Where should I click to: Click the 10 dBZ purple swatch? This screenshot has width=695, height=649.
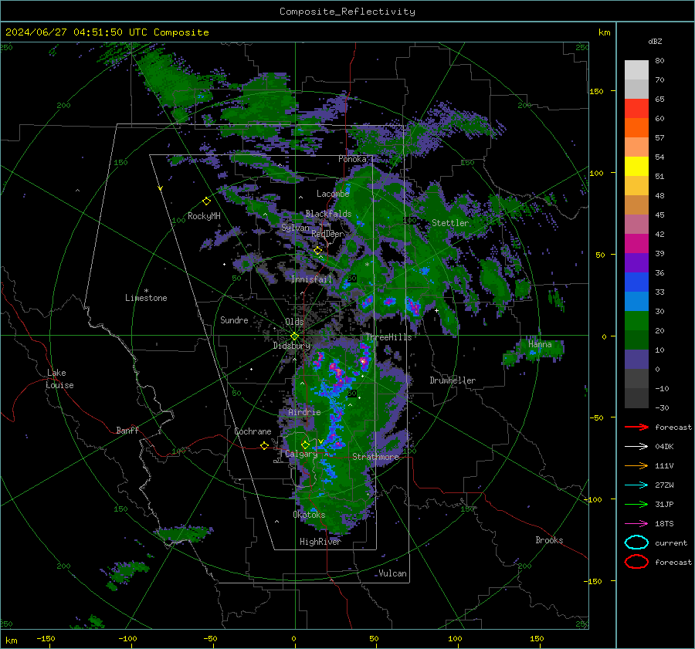click(x=636, y=360)
